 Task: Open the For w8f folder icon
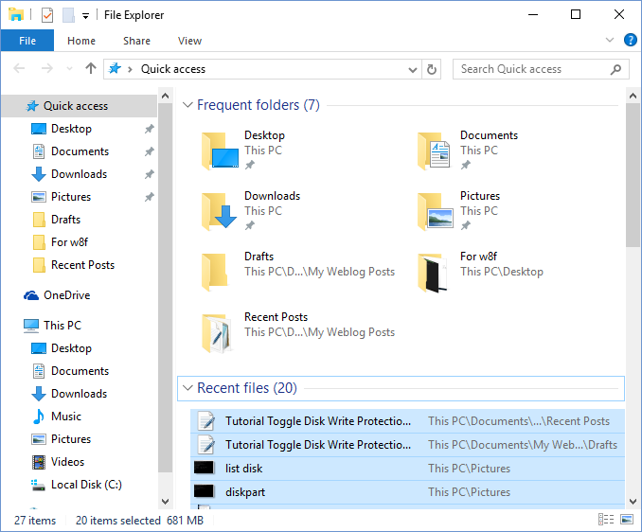436,272
